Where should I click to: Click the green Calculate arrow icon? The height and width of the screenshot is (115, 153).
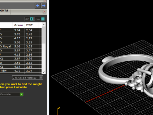[21, 94]
